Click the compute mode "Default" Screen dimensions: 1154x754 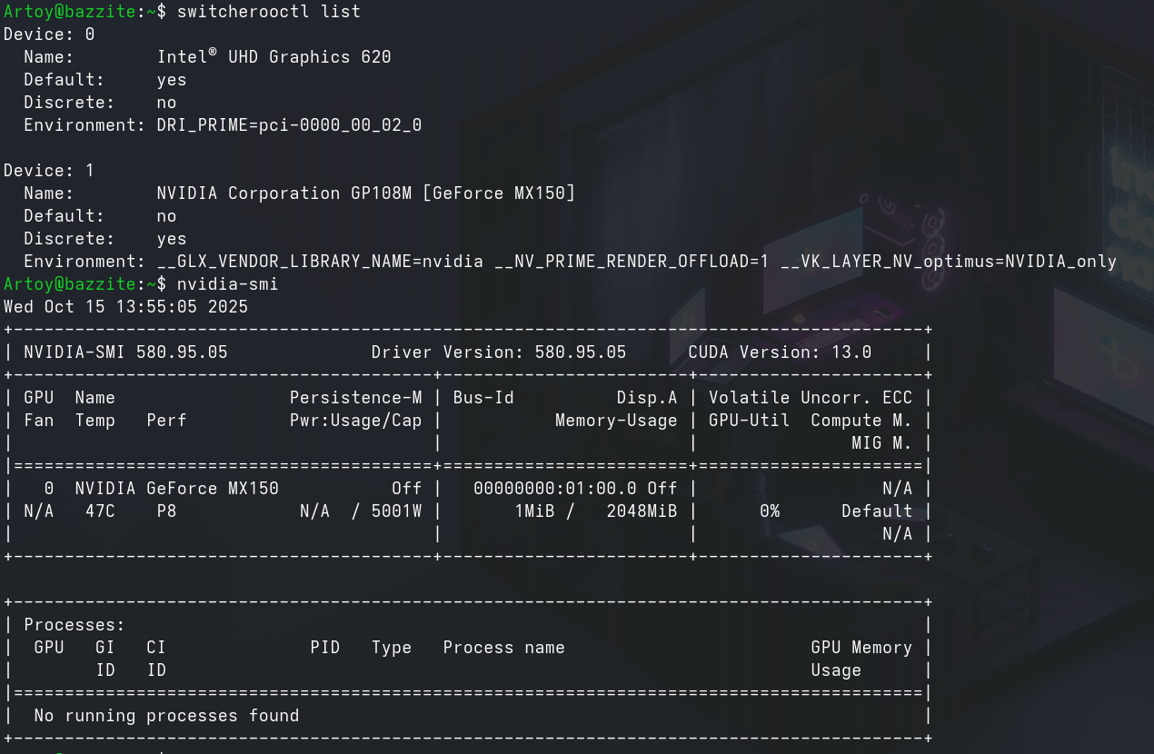(877, 511)
